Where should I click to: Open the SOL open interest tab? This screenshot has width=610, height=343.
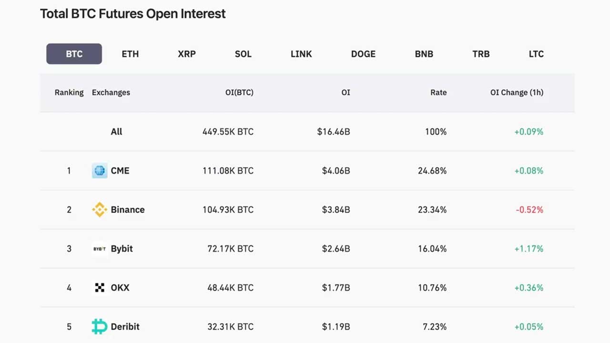coord(243,54)
